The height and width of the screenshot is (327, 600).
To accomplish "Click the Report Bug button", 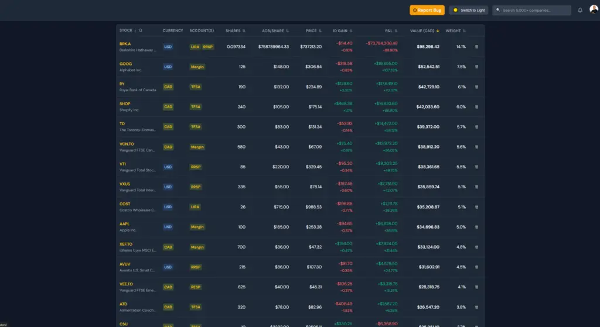I will point(427,10).
